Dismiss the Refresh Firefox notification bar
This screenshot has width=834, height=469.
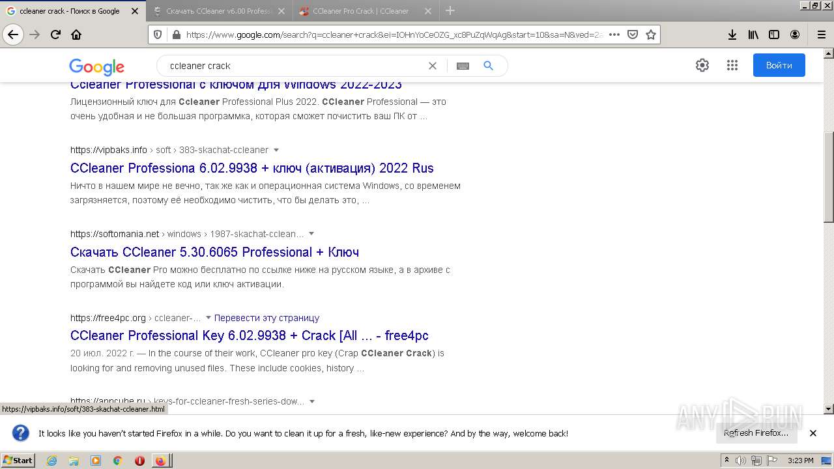pyautogui.click(x=812, y=433)
